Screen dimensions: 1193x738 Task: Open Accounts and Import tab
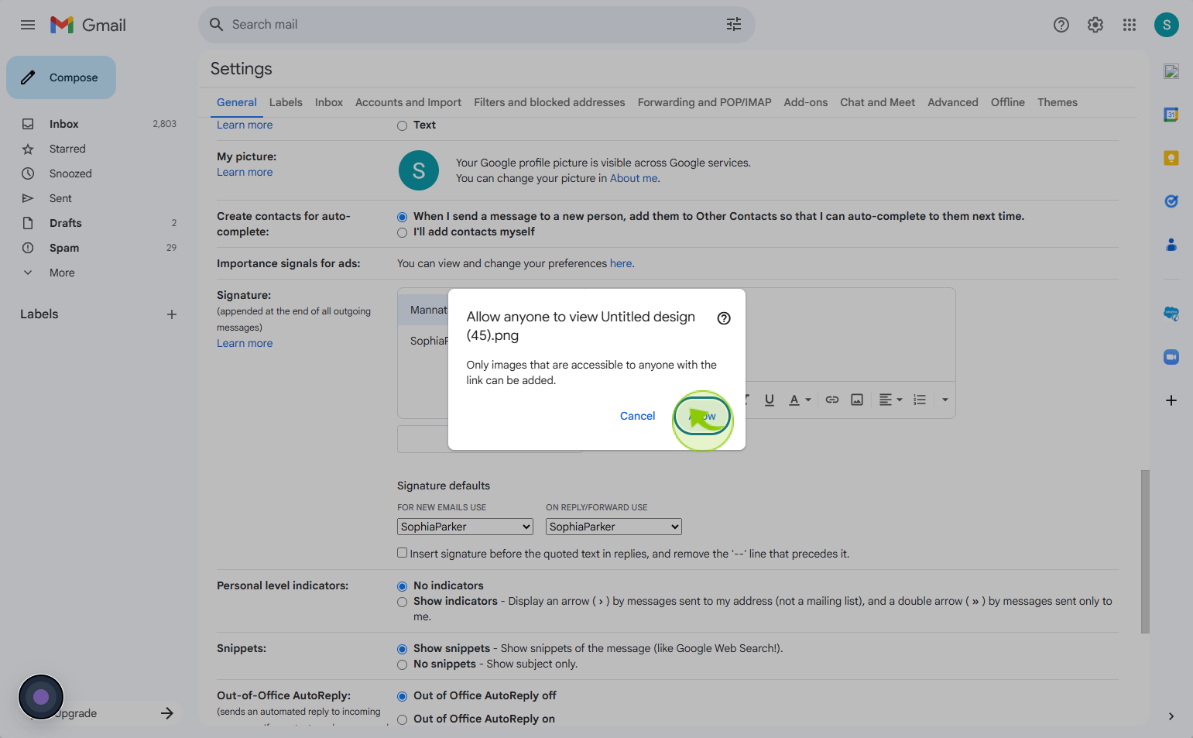point(408,102)
